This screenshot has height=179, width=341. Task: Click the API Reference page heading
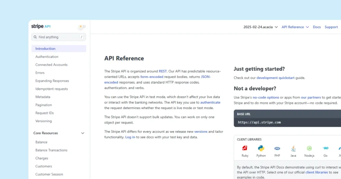click(124, 58)
